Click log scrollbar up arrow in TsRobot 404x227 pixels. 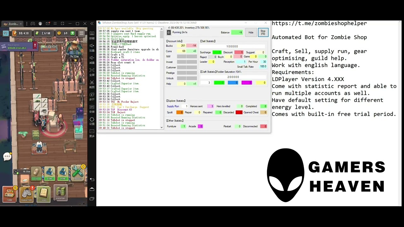click(162, 29)
